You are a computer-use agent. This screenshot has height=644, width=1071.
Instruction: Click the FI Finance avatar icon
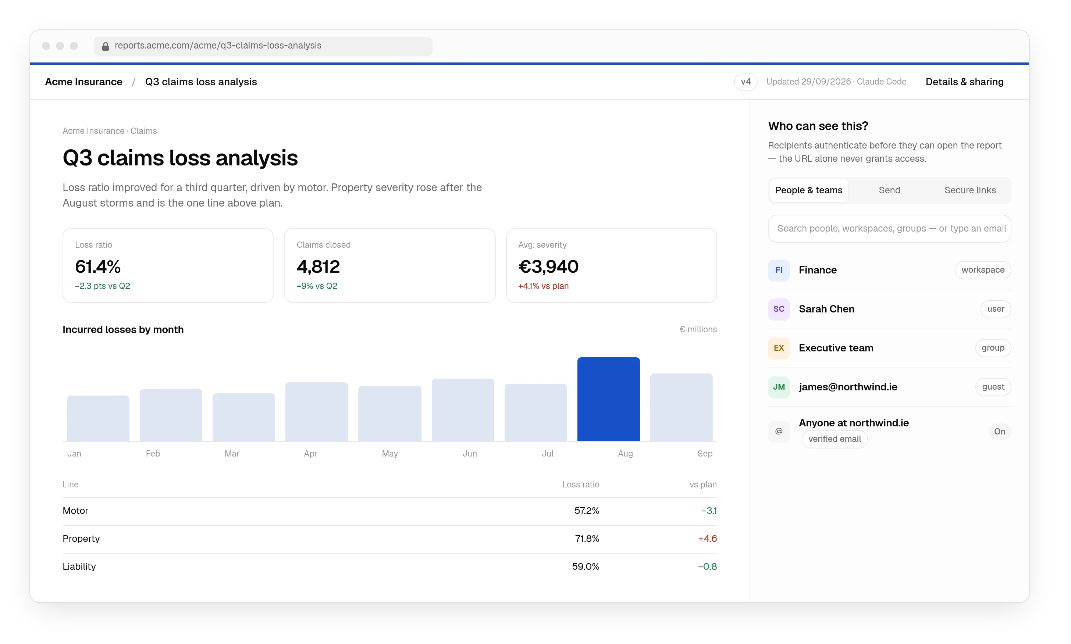click(778, 270)
